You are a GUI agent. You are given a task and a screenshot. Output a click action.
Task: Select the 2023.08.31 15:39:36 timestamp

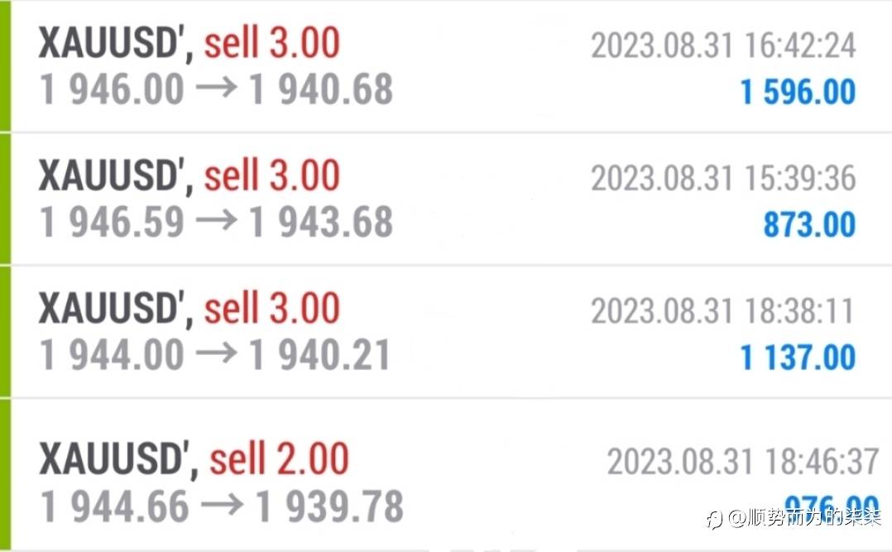(x=722, y=178)
